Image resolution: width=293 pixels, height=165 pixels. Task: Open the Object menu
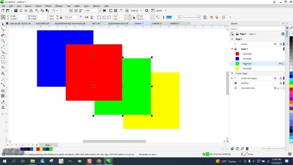[38, 6]
